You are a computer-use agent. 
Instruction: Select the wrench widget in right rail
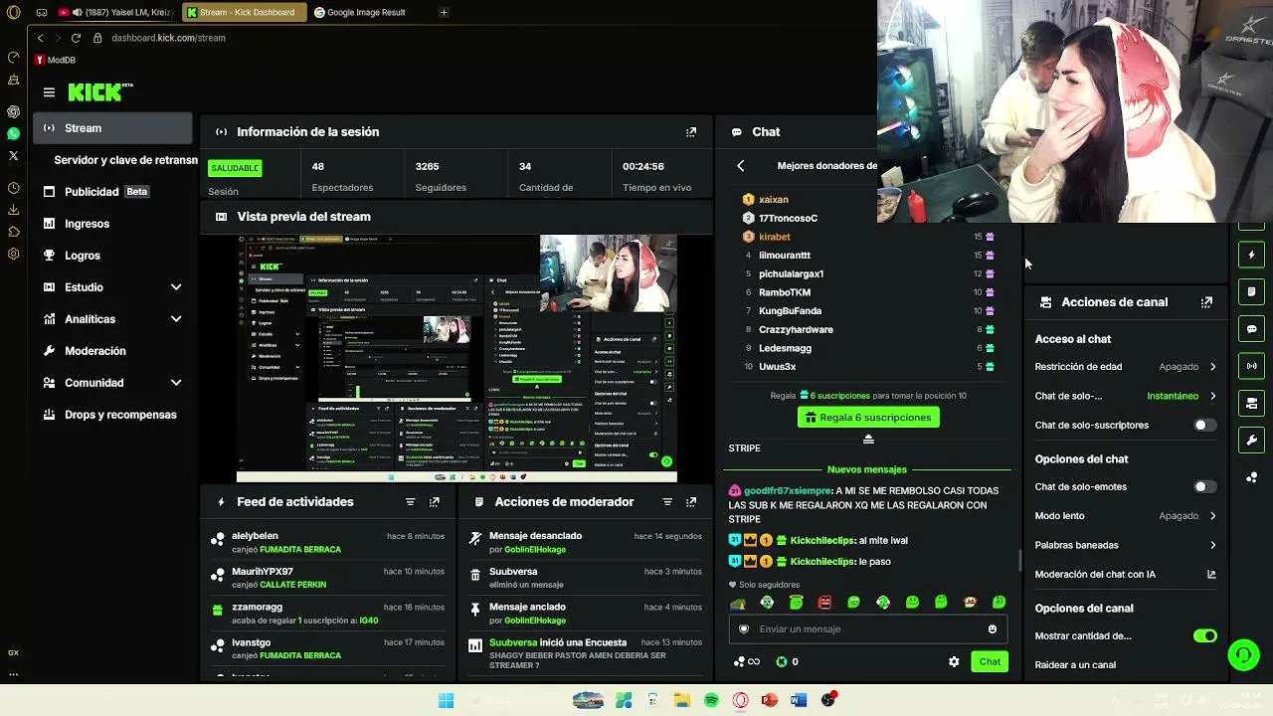click(1251, 440)
